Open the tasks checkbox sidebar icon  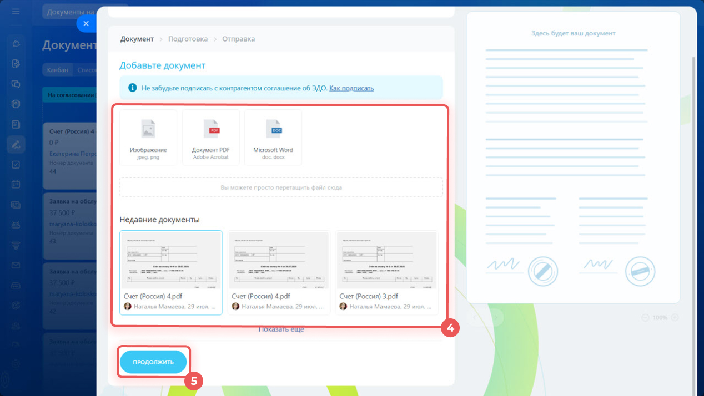coord(16,164)
